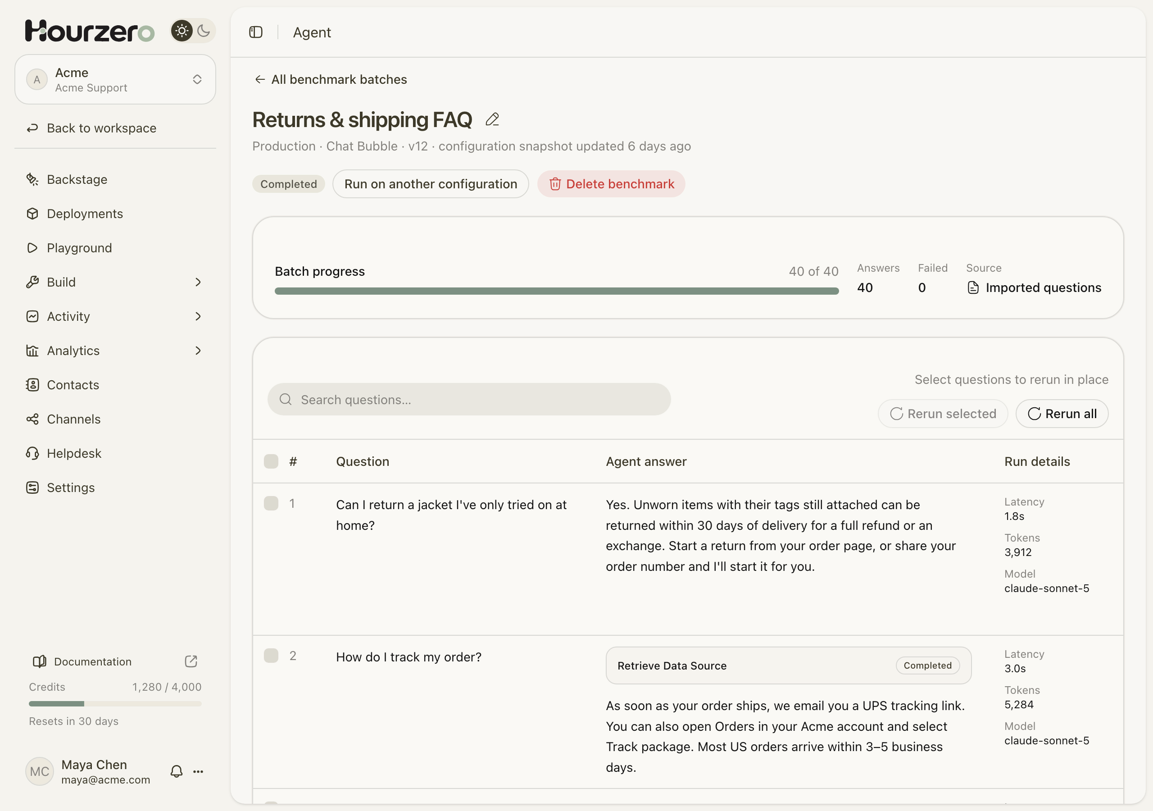
Task: Click the pencil icon to rename benchmark
Action: click(492, 119)
